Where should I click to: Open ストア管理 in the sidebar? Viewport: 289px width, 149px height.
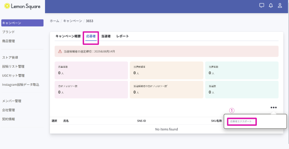(10, 57)
